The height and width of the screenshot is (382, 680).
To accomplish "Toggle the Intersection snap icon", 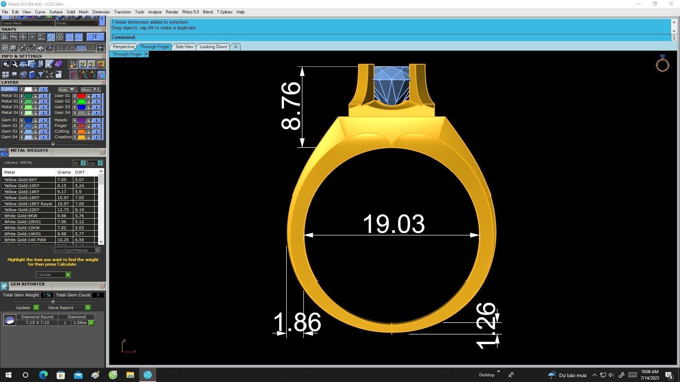I will click(23, 37).
